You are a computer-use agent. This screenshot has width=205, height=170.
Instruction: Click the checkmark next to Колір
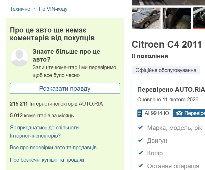click(141, 153)
